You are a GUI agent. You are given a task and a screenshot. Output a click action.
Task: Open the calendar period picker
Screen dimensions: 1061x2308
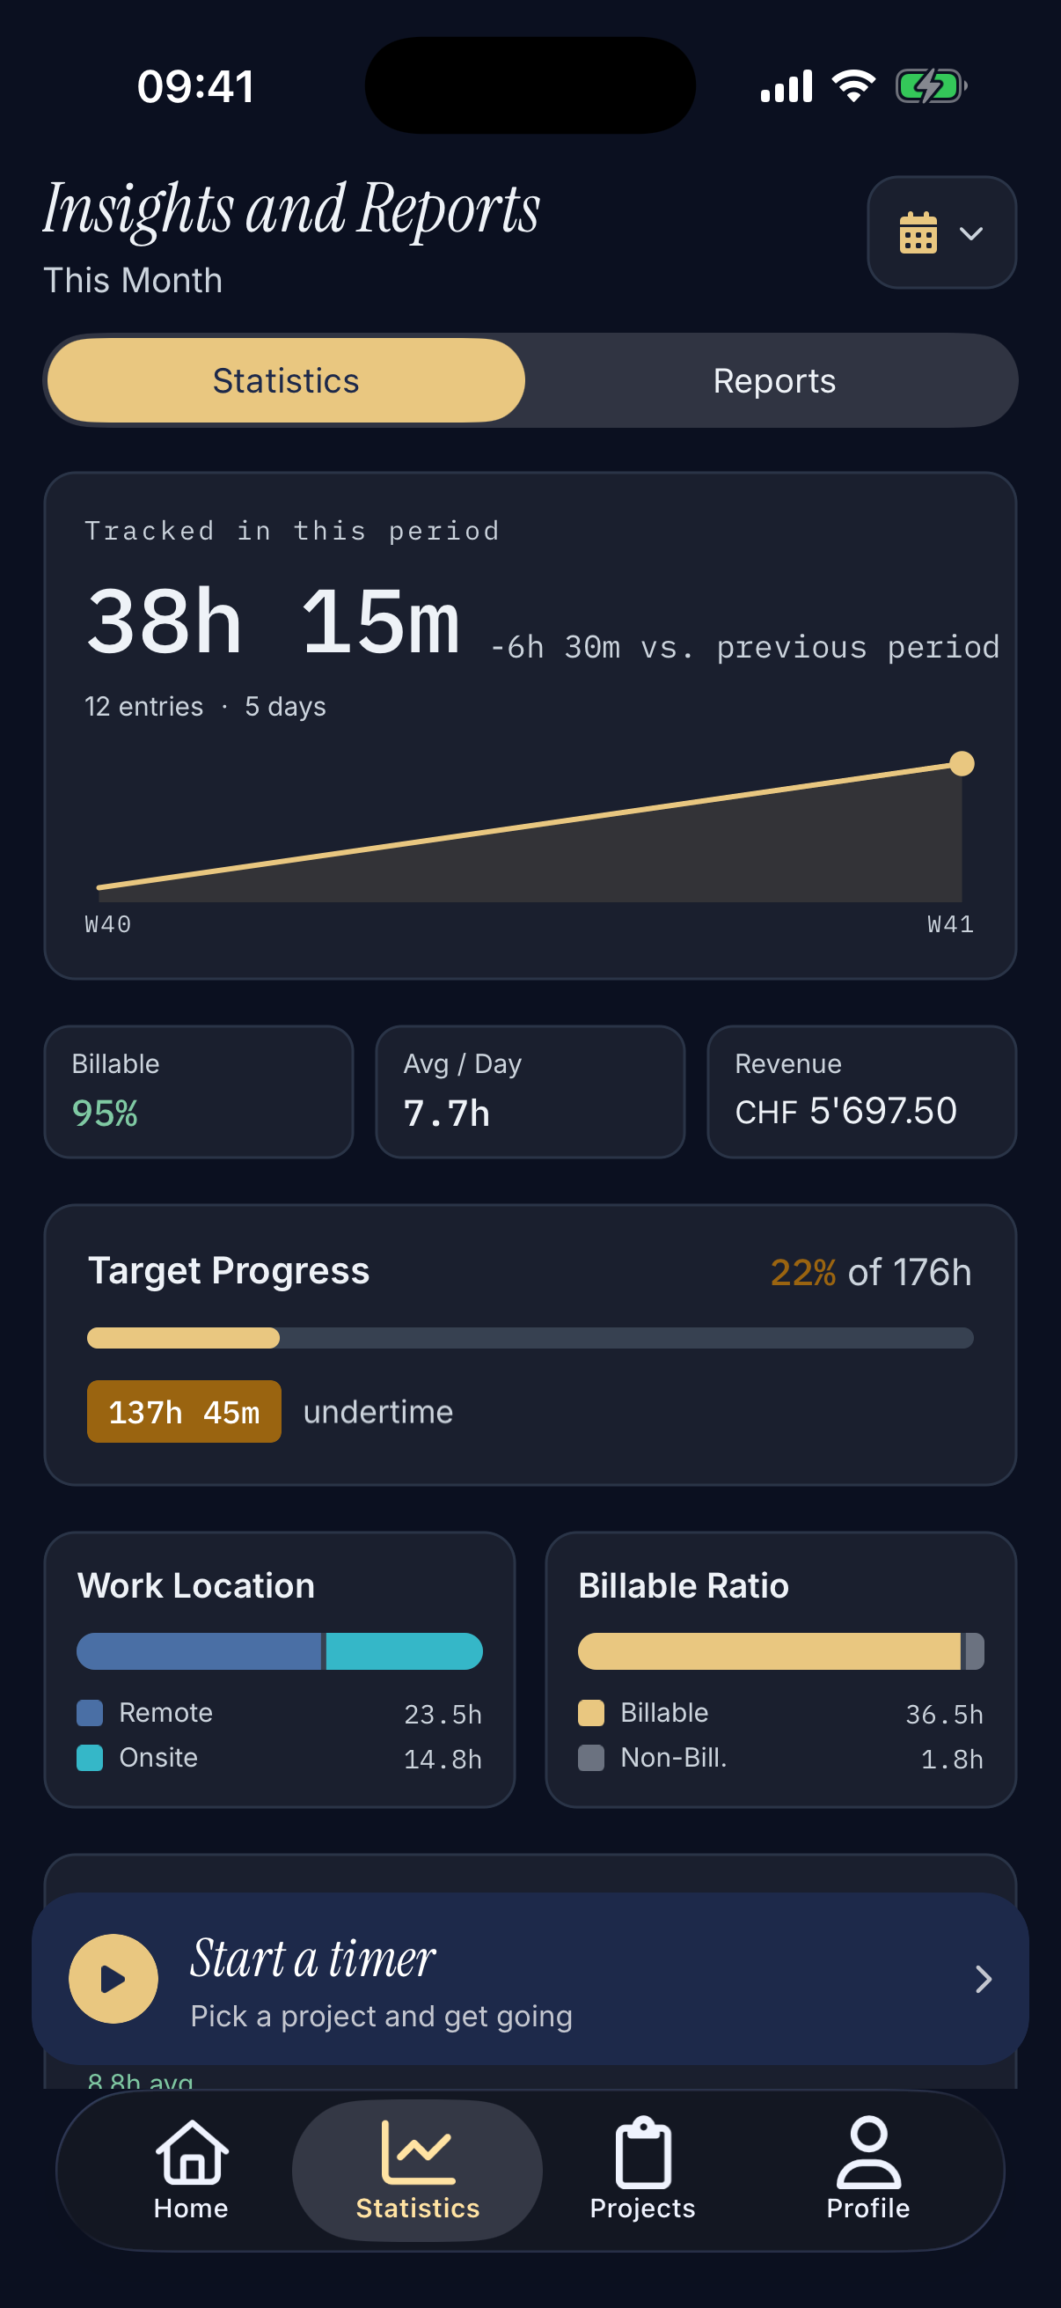941,233
